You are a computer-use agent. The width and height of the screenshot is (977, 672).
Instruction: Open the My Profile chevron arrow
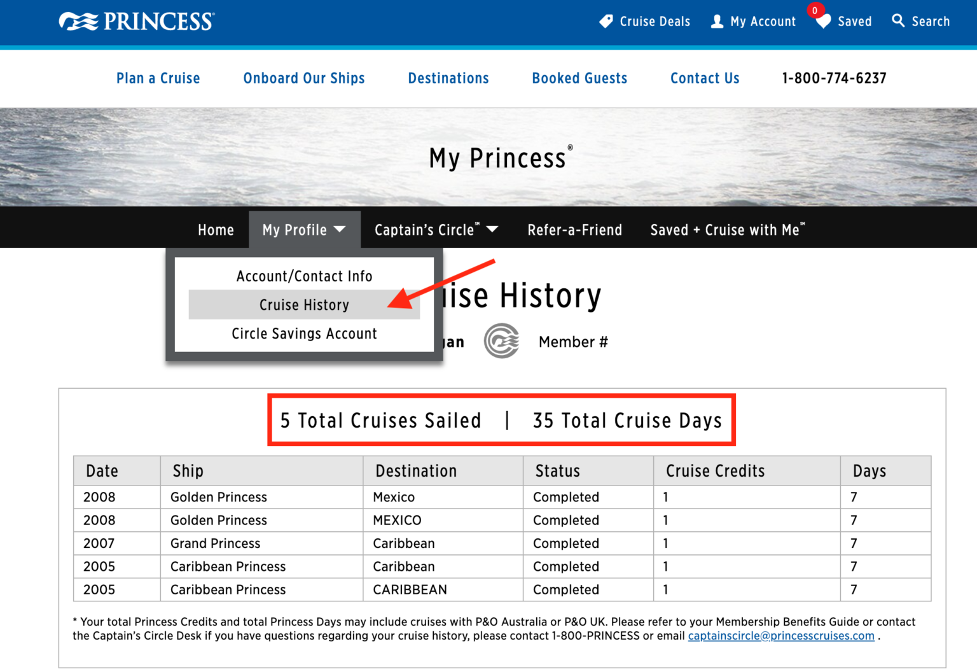[x=341, y=230]
